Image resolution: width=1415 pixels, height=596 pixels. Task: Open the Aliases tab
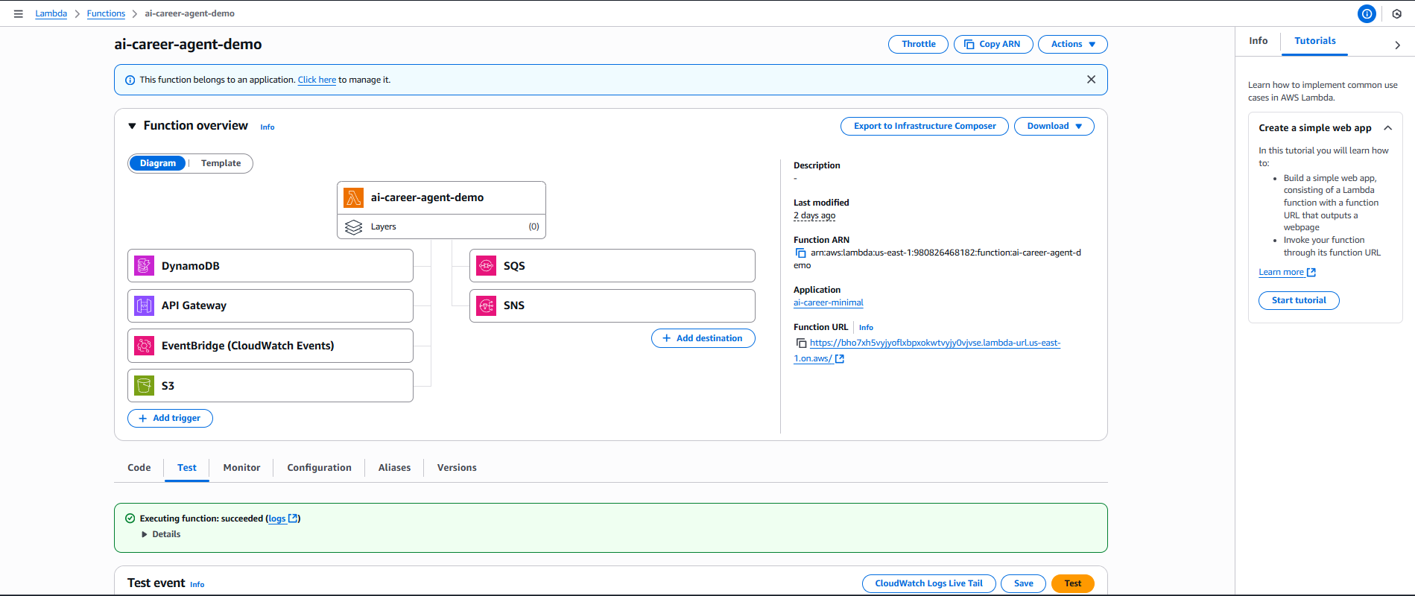click(394, 468)
